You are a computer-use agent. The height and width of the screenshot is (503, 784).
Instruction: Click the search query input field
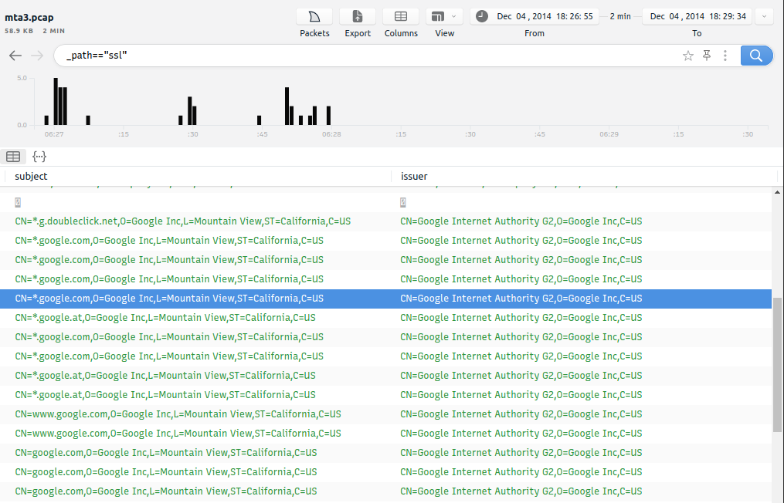370,56
